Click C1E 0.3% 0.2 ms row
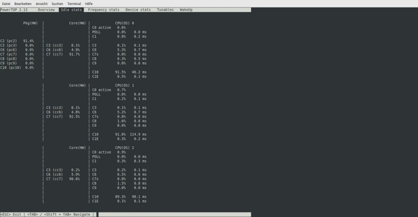 (119, 139)
